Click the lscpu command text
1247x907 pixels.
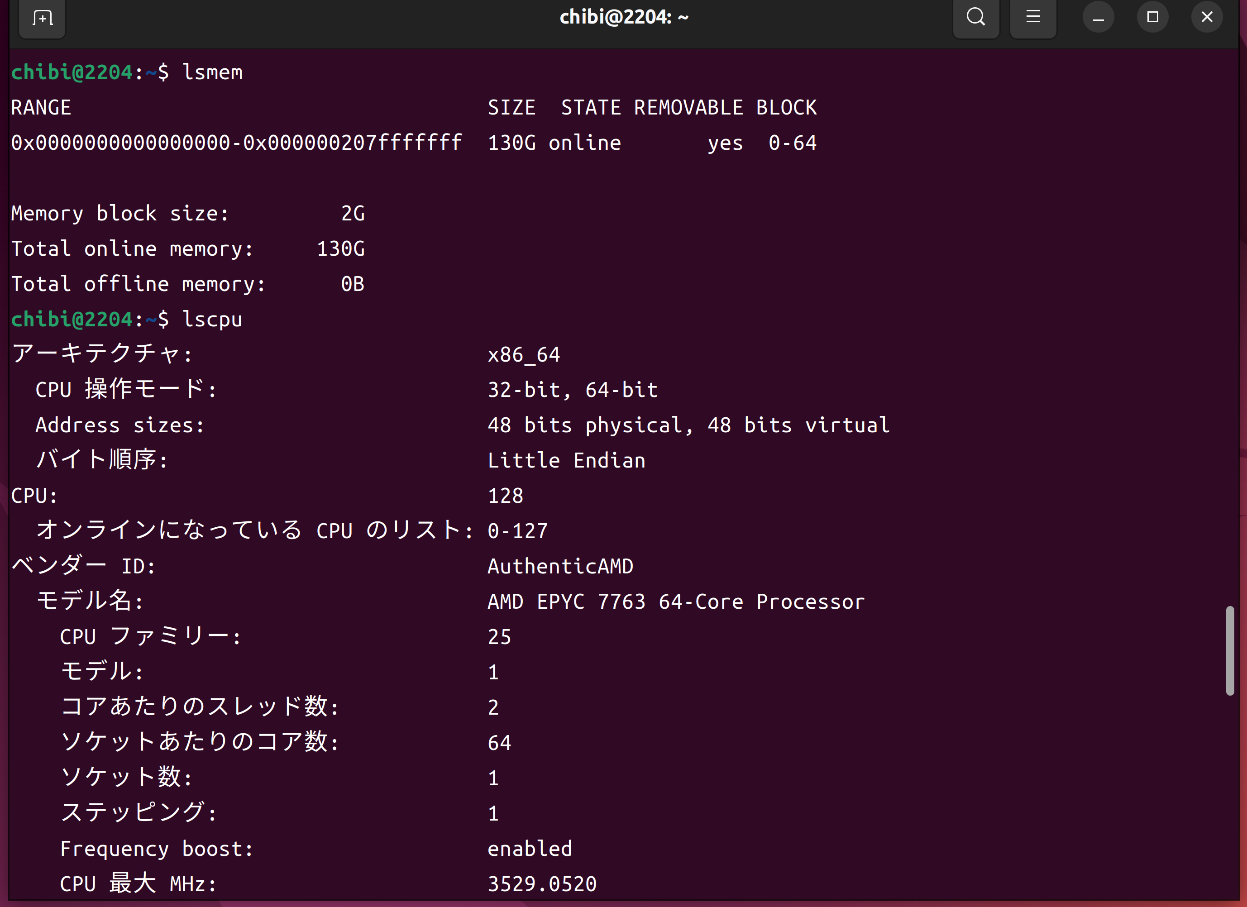coord(212,320)
